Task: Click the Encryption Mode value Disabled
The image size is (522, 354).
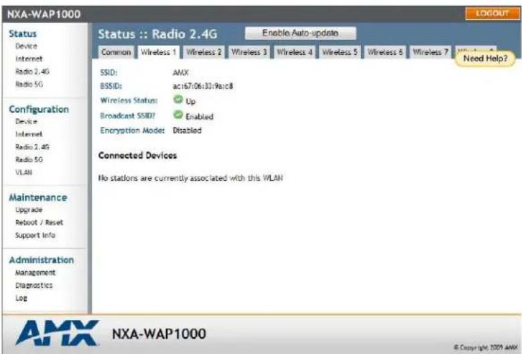Action: click(x=187, y=130)
